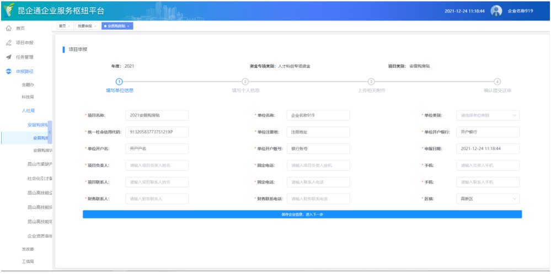Click the pencil icon for 项目申报
Image resolution: width=551 pixels, height=274 pixels.
(8, 43)
